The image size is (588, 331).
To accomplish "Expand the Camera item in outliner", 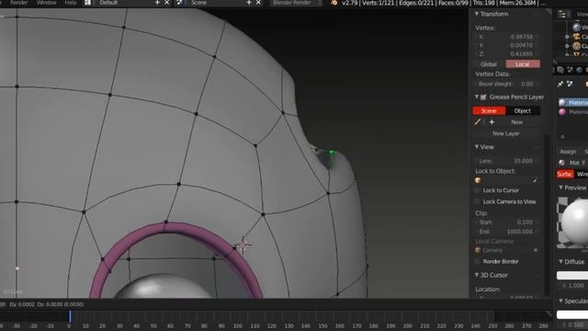I will 567,37.
